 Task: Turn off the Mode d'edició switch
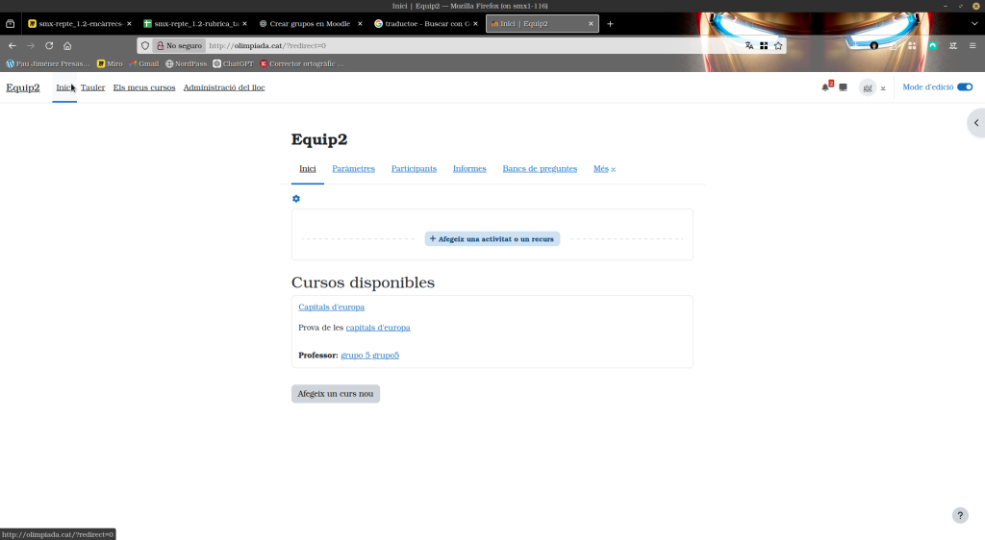click(964, 87)
